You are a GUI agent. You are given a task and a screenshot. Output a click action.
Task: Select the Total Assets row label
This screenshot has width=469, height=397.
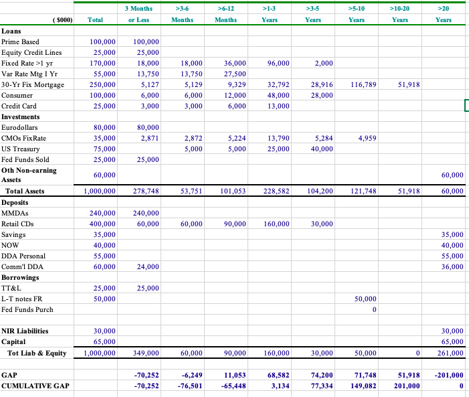click(25, 191)
